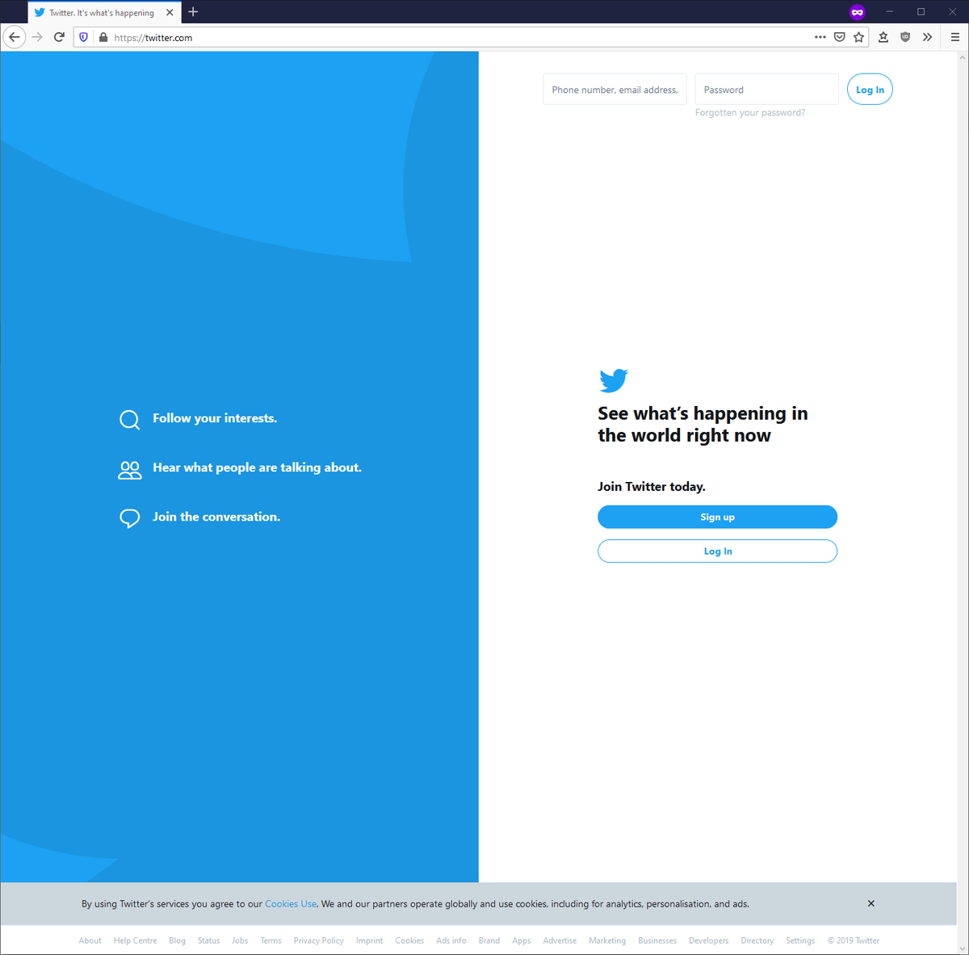969x955 pixels.
Task: Click the outlined Log In button below Sign up
Action: pos(717,551)
